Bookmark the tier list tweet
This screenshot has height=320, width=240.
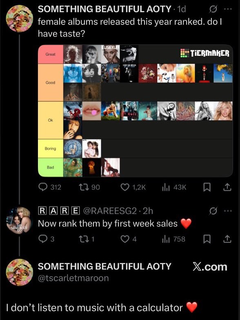[207, 187]
